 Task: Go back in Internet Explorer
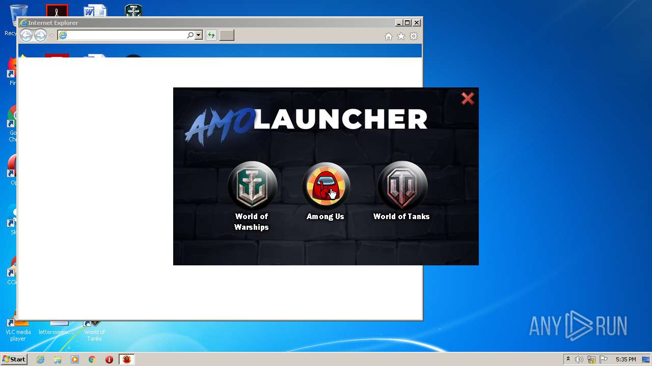[x=26, y=35]
